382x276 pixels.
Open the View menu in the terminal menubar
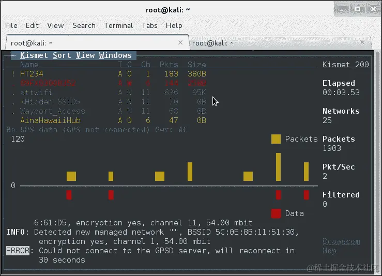click(55, 25)
